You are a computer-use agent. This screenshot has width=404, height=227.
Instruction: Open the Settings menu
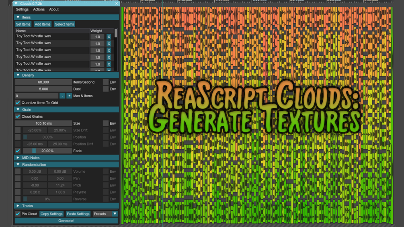click(x=22, y=9)
